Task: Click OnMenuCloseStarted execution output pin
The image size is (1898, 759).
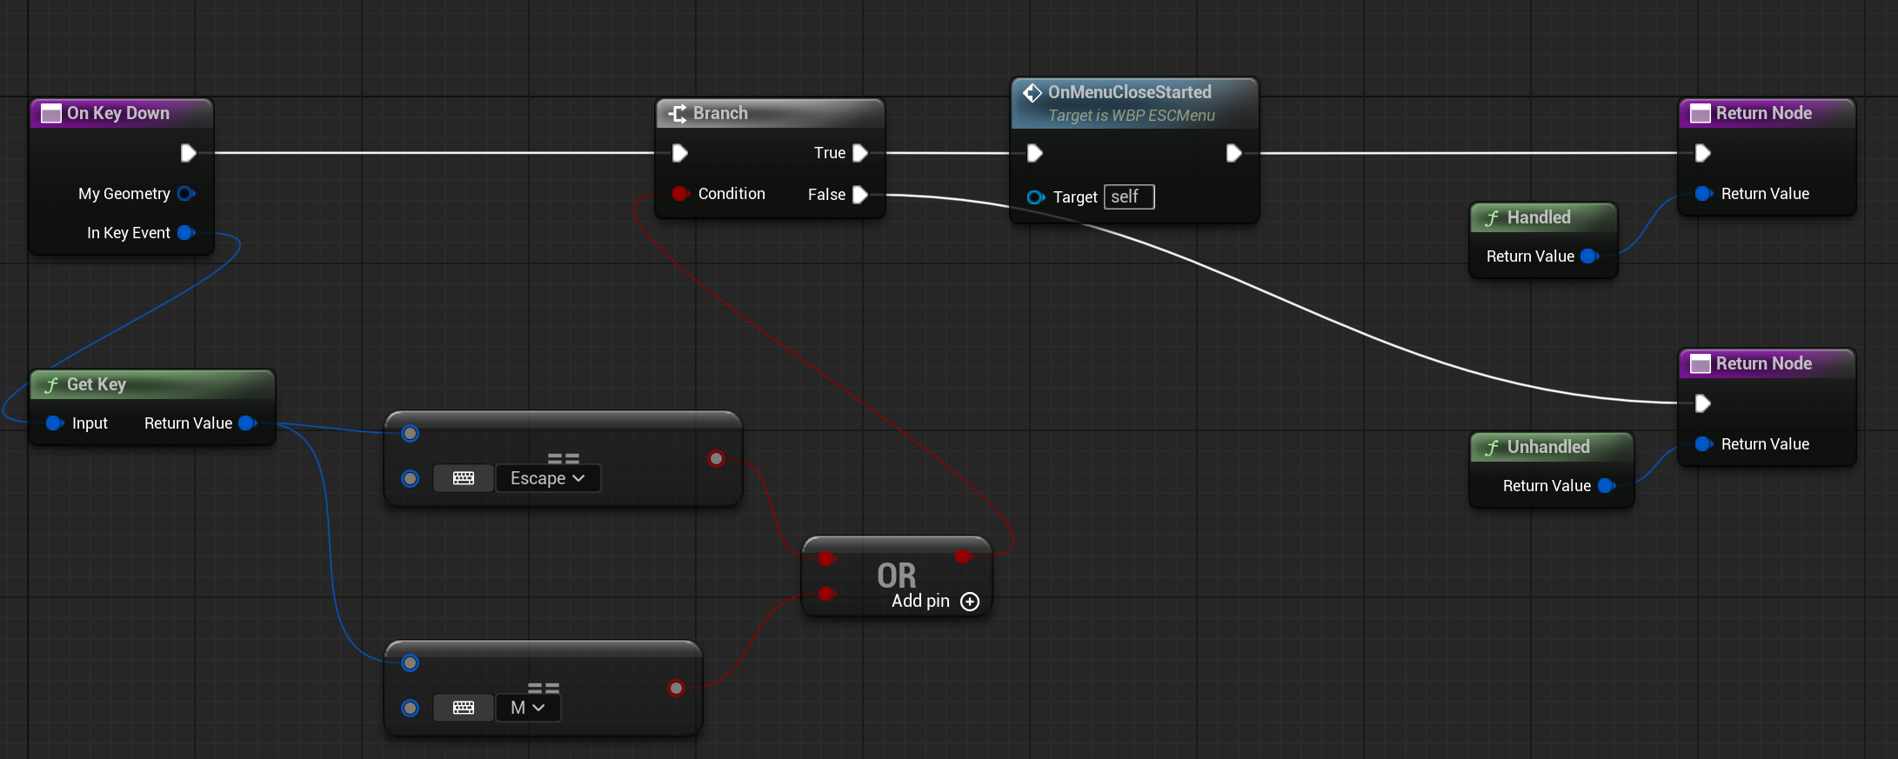Action: point(1233,153)
